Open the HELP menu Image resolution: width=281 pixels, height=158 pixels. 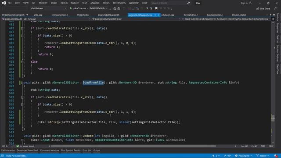(144, 3)
